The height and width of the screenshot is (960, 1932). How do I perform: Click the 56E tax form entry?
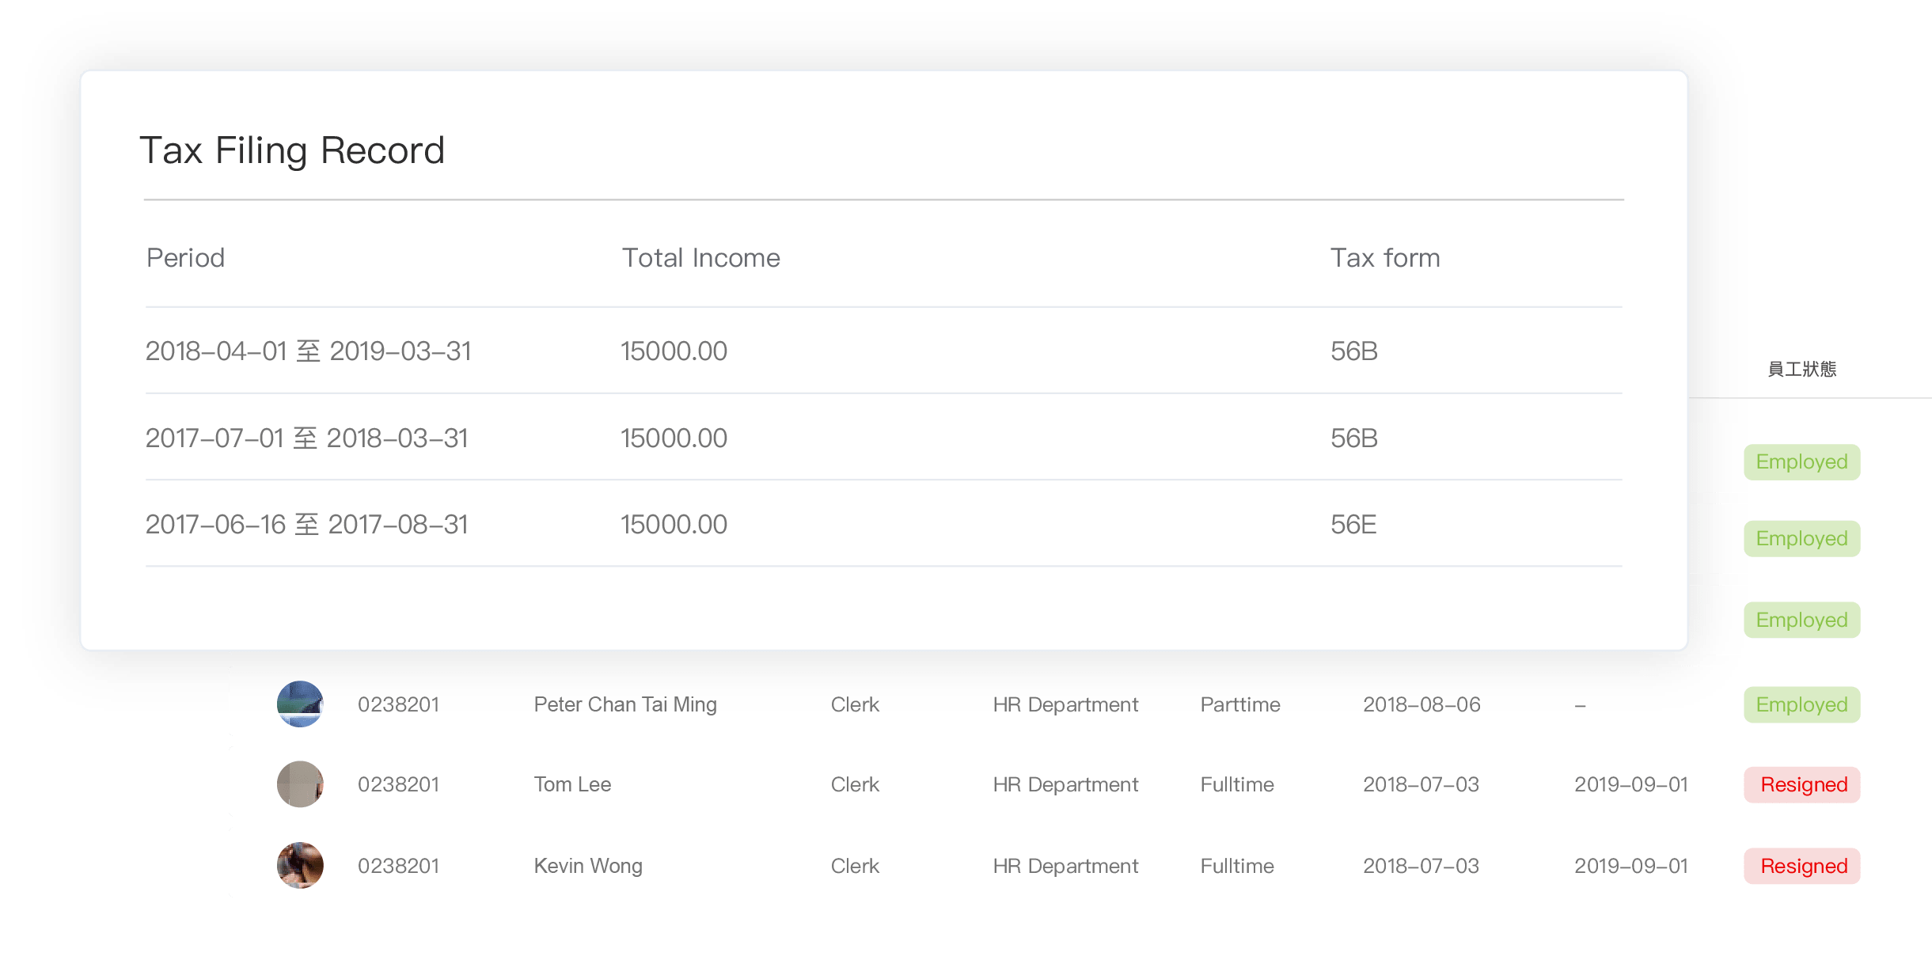(x=1353, y=524)
